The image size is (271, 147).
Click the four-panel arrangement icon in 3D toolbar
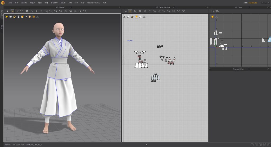click(x=27, y=11)
